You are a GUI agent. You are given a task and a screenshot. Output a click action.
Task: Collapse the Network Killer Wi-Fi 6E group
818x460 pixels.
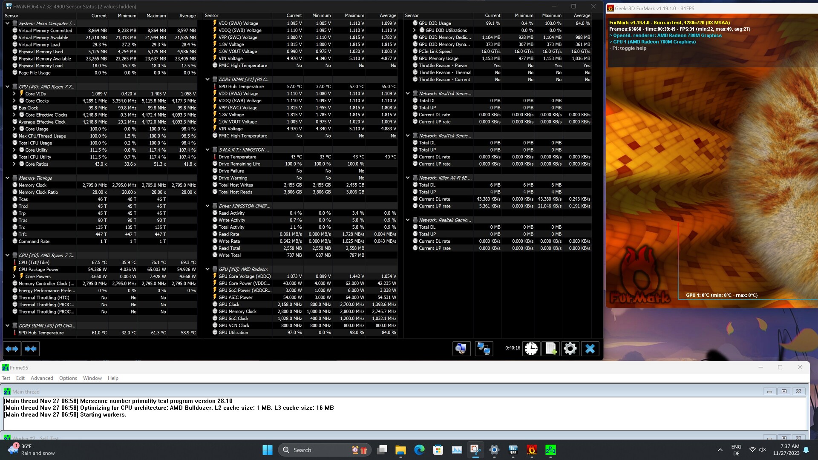408,178
